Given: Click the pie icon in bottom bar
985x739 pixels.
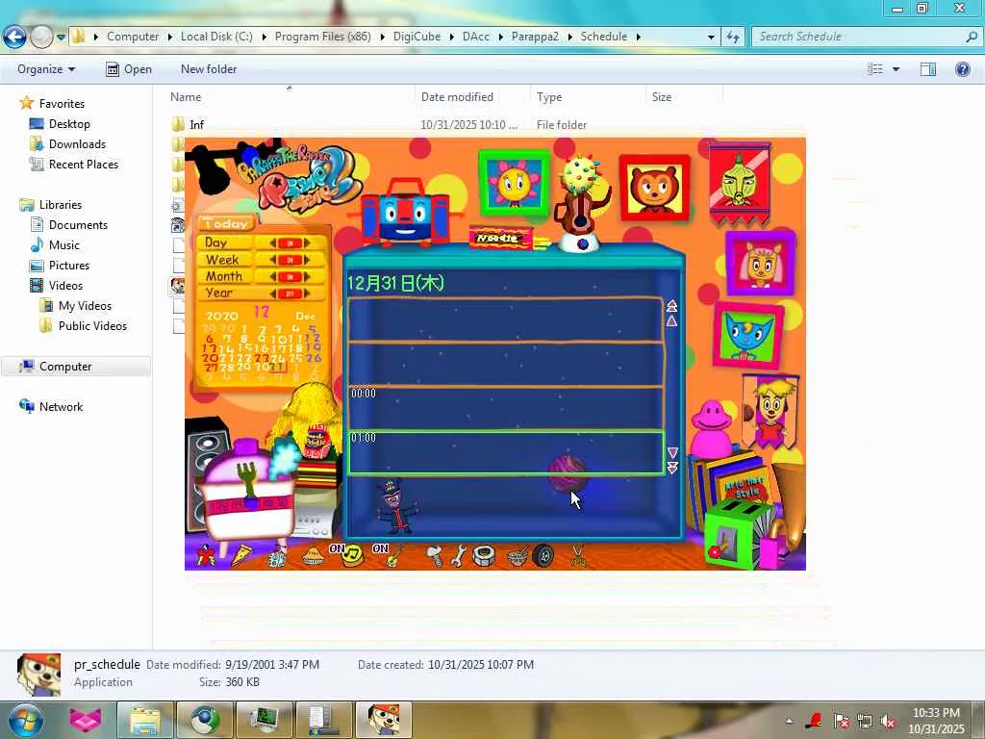Looking at the screenshot, I should (x=313, y=555).
